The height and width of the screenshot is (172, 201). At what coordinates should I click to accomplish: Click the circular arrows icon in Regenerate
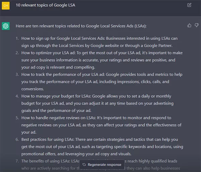[84, 165]
